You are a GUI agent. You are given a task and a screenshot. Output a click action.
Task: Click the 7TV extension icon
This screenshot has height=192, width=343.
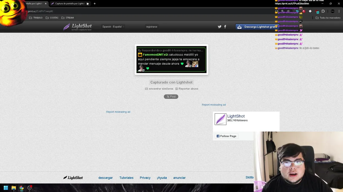[x=297, y=11]
